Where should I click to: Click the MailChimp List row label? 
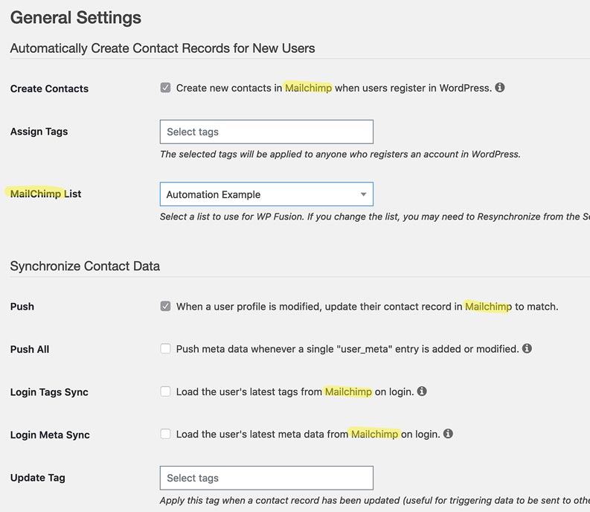point(45,193)
